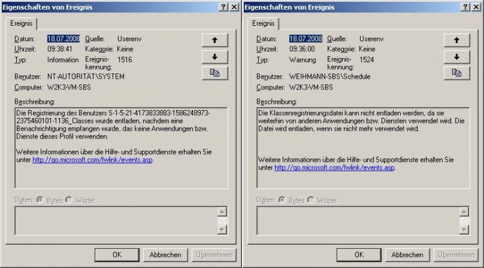Viewport: 484px width, 268px height.
Task: Open context help in left dialog title bar
Action: pos(223,7)
